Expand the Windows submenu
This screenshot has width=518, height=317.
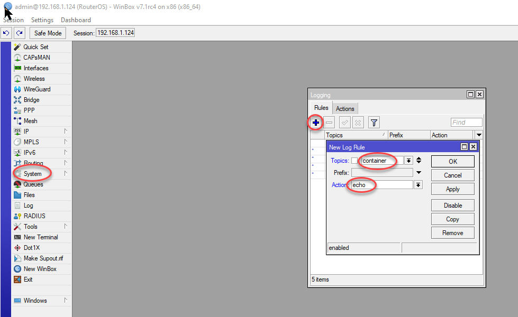click(x=66, y=300)
